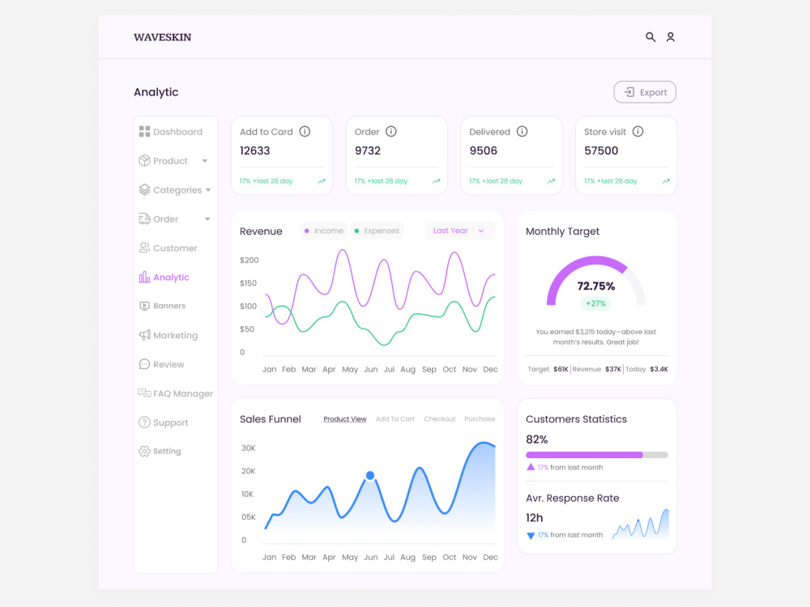810x607 pixels.
Task: Click the Analytic bar chart icon
Action: pos(145,277)
